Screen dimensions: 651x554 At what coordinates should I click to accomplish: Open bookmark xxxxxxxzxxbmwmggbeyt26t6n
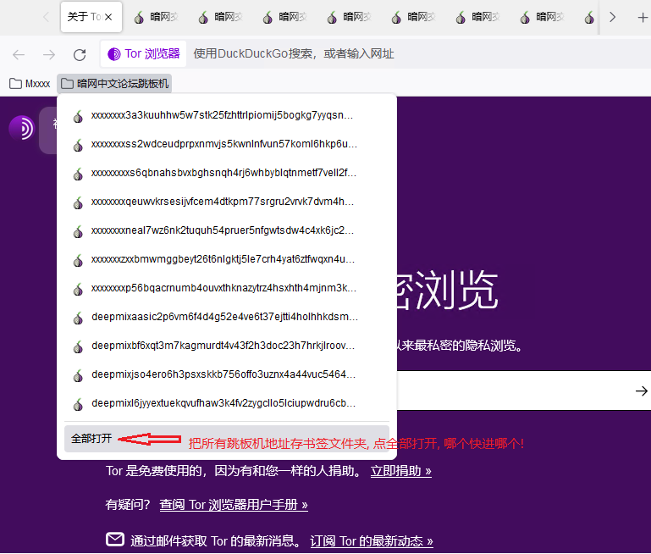pyautogui.click(x=227, y=259)
